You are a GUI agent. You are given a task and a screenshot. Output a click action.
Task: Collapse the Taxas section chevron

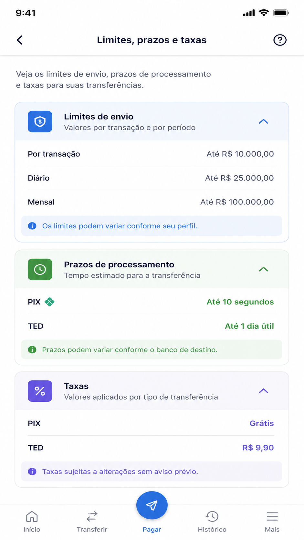264,391
